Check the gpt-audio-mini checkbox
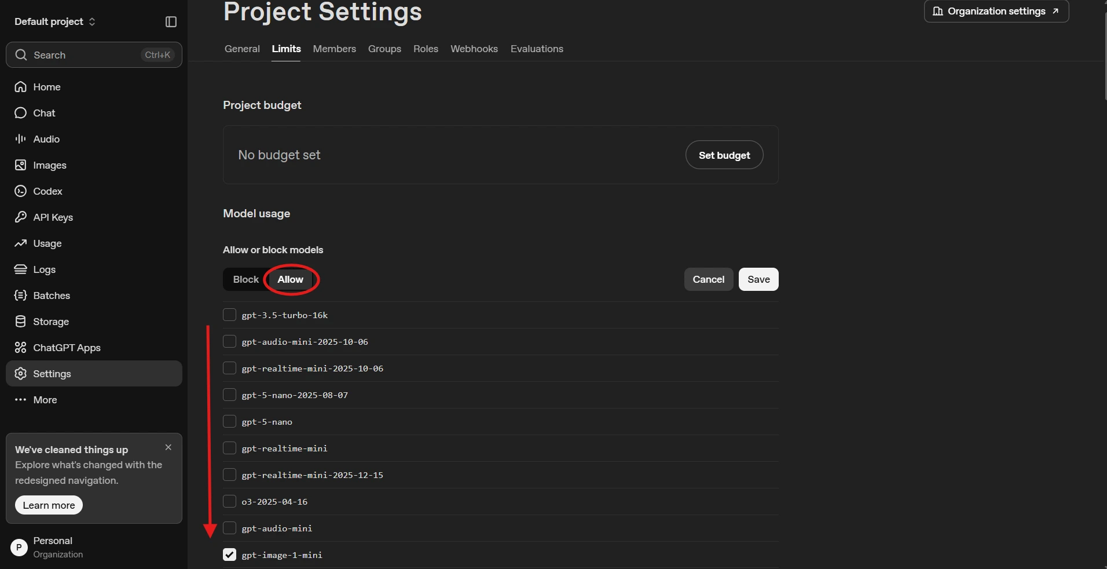The width and height of the screenshot is (1107, 569). tap(230, 528)
